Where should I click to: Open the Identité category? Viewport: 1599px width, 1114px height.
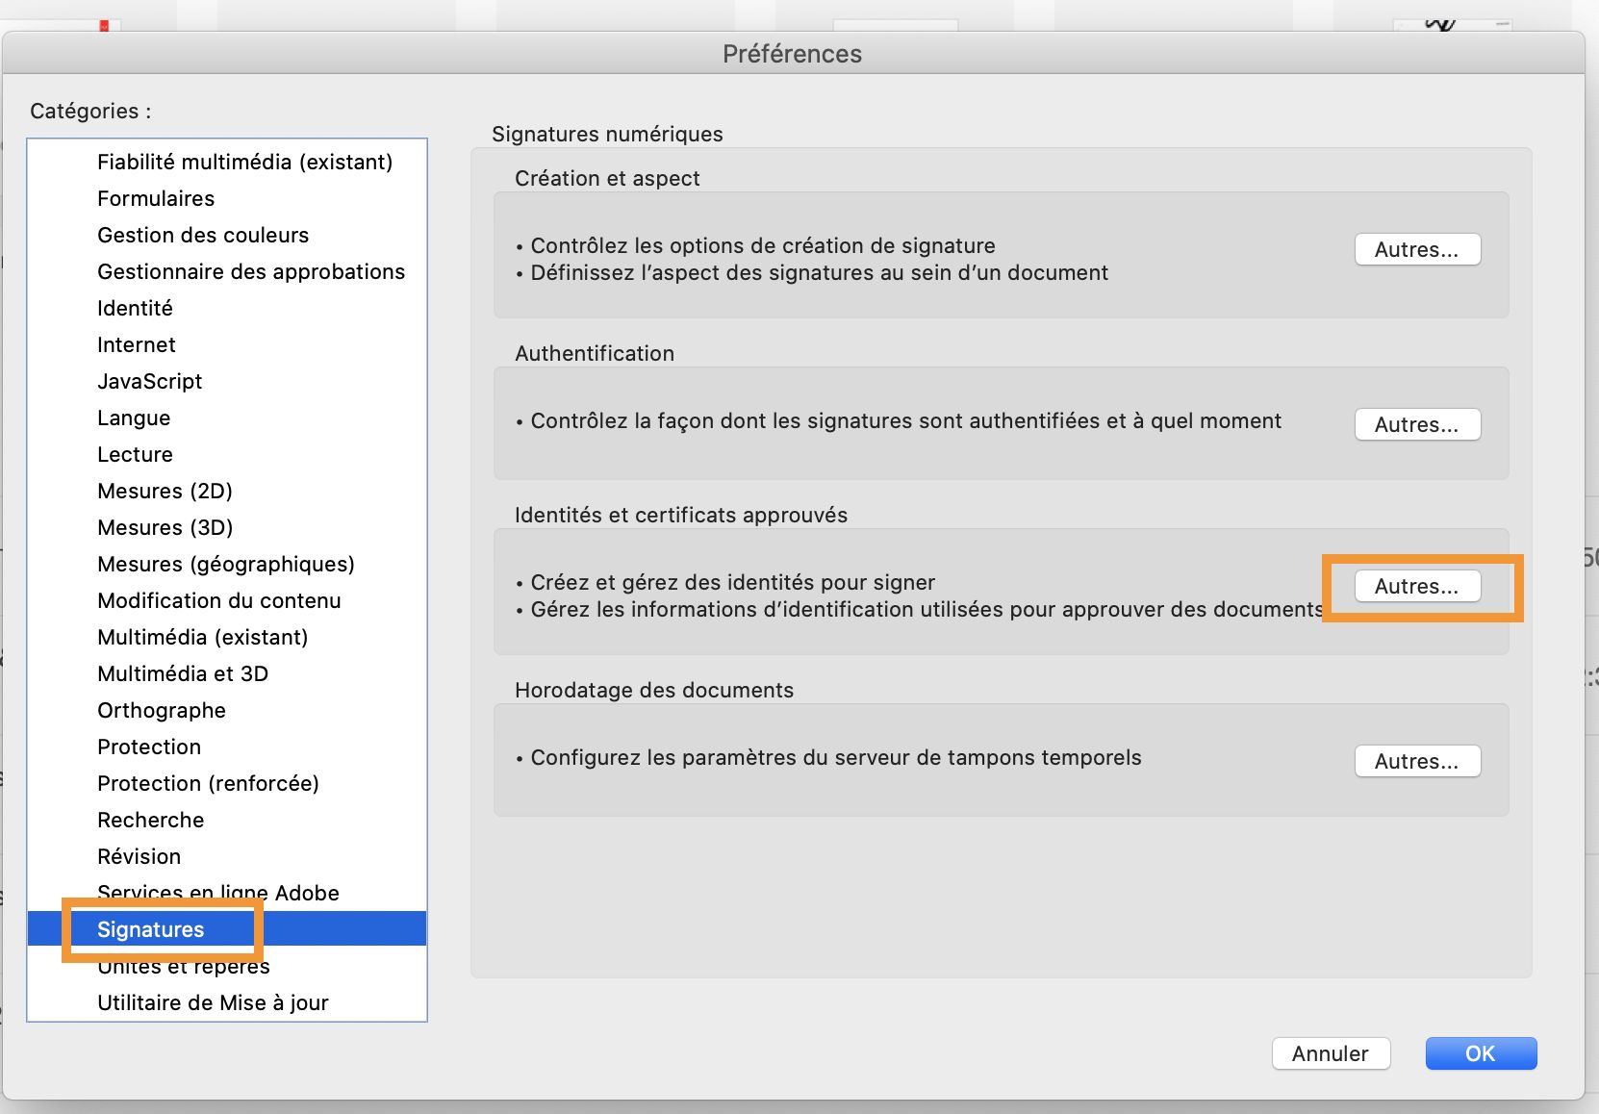click(135, 308)
